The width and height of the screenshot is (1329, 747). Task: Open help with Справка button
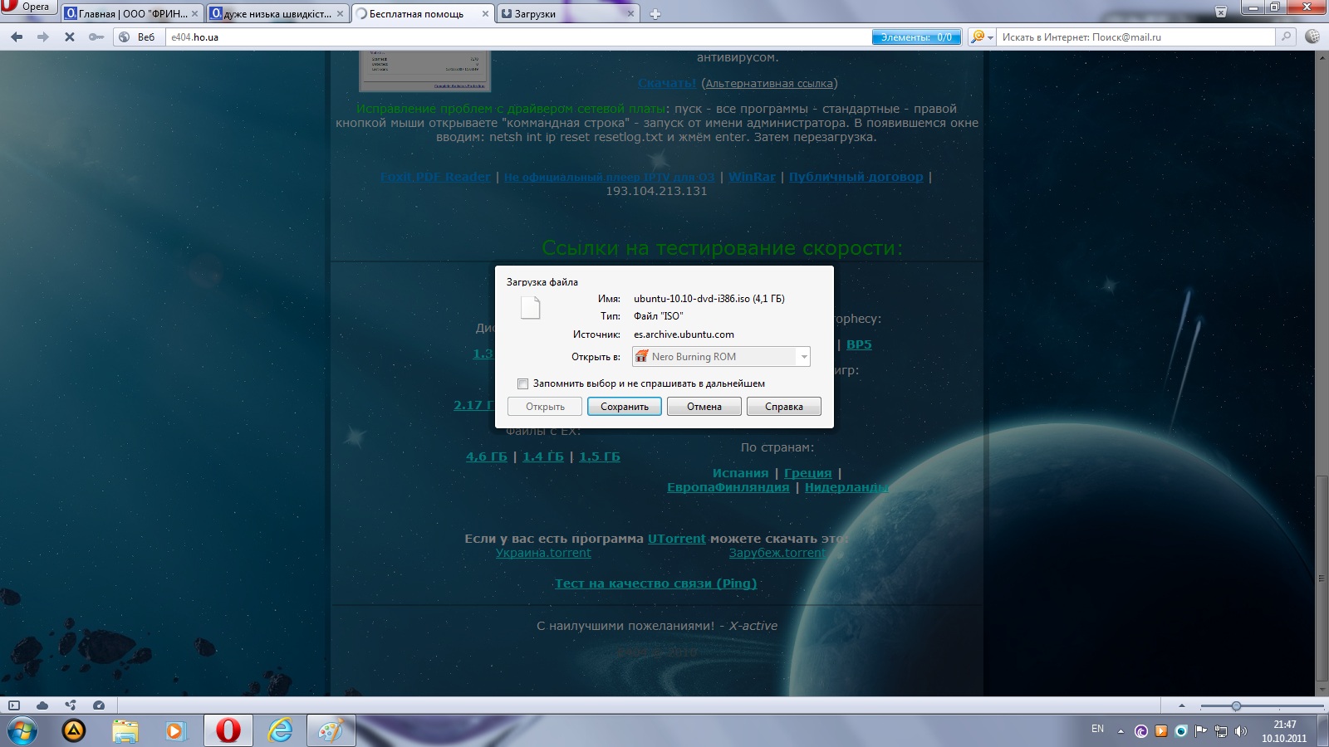point(784,406)
